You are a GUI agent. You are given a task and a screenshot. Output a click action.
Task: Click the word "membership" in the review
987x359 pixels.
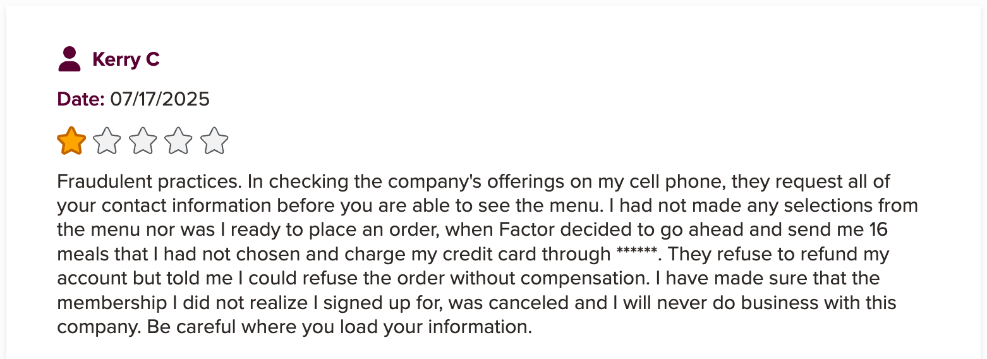114,303
